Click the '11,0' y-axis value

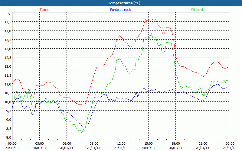[x=8, y=84]
